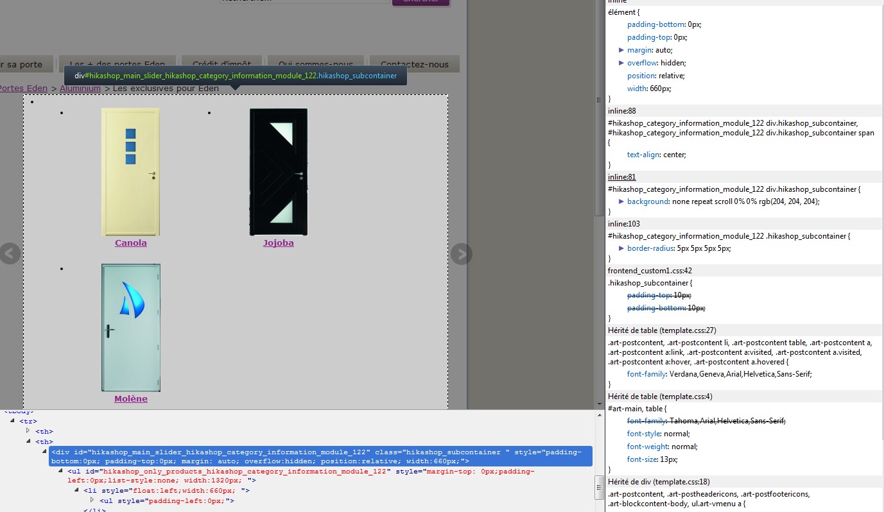Select the ul hikashop_only_products markup line
Screen dimensions: 884x512
(301, 475)
